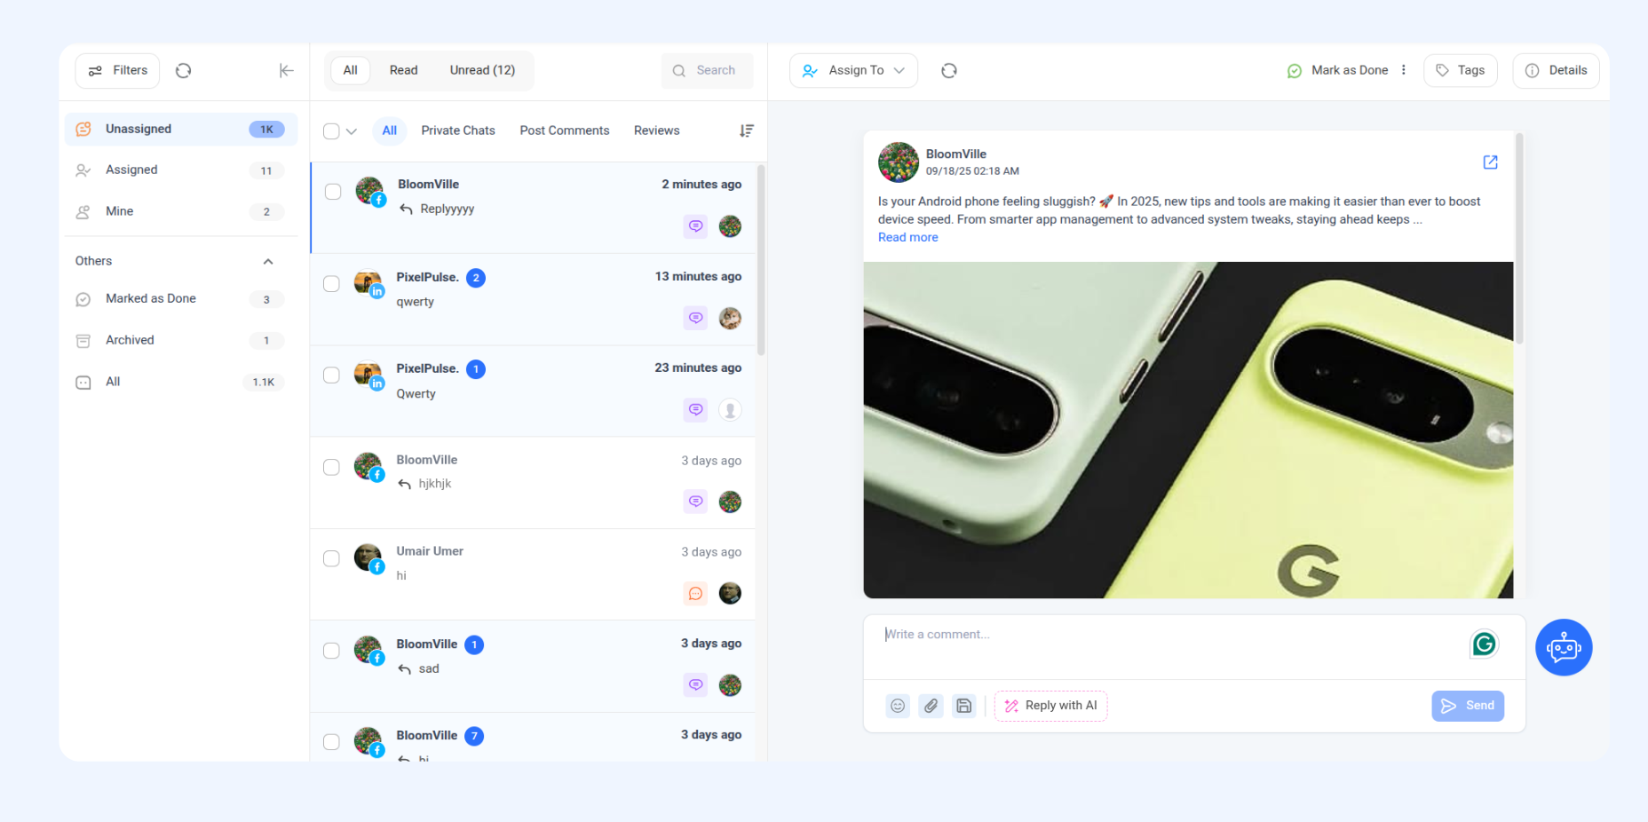The width and height of the screenshot is (1648, 822).
Task: Click the conversation list scrollbar
Action: (761, 259)
